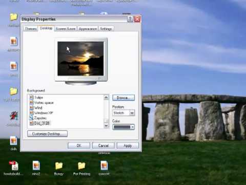246x185 pixels.
Task: Click the Browse button
Action: [x=124, y=98]
